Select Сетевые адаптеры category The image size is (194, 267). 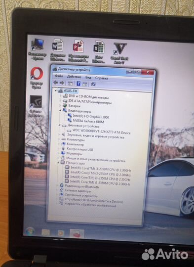click(x=78, y=191)
